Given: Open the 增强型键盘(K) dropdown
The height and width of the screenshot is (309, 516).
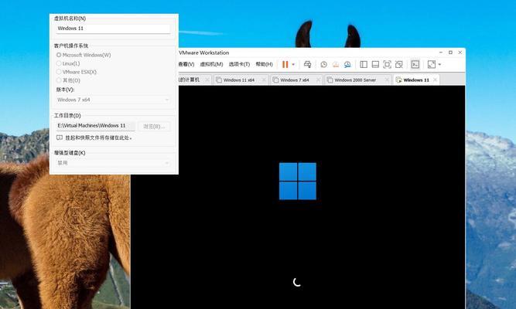Looking at the screenshot, I should (113, 163).
